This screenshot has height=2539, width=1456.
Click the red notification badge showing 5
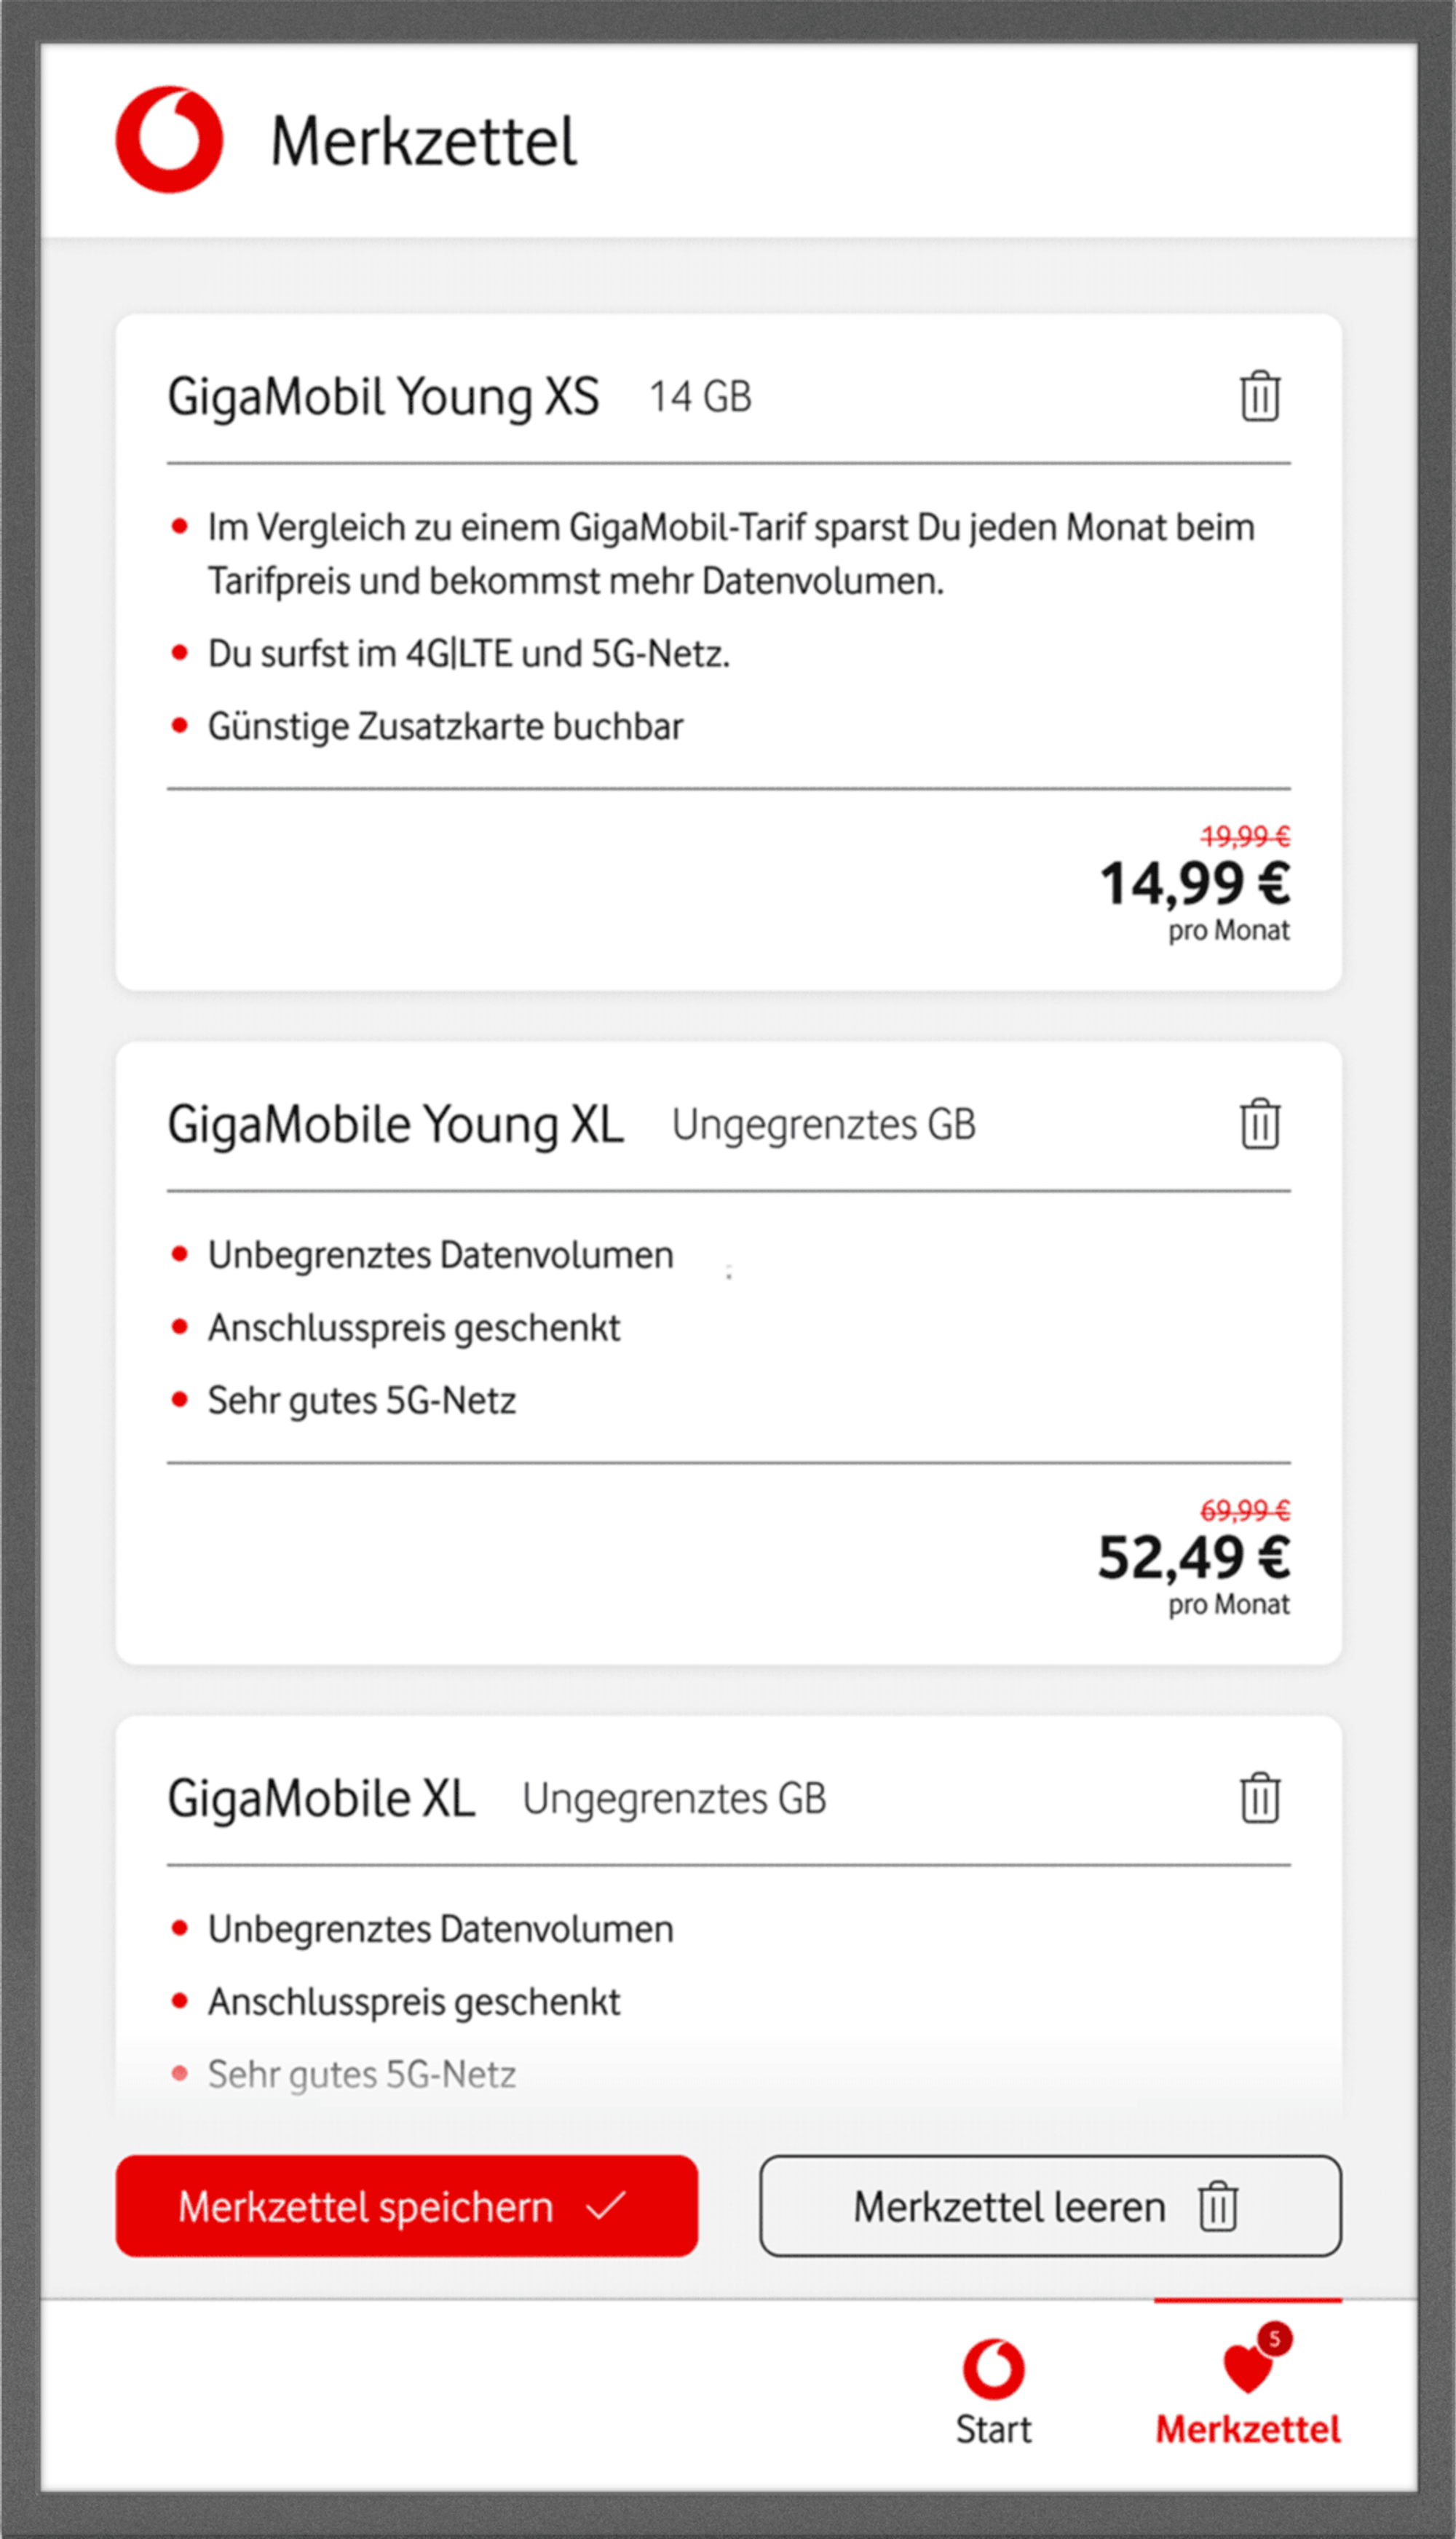(1274, 2338)
